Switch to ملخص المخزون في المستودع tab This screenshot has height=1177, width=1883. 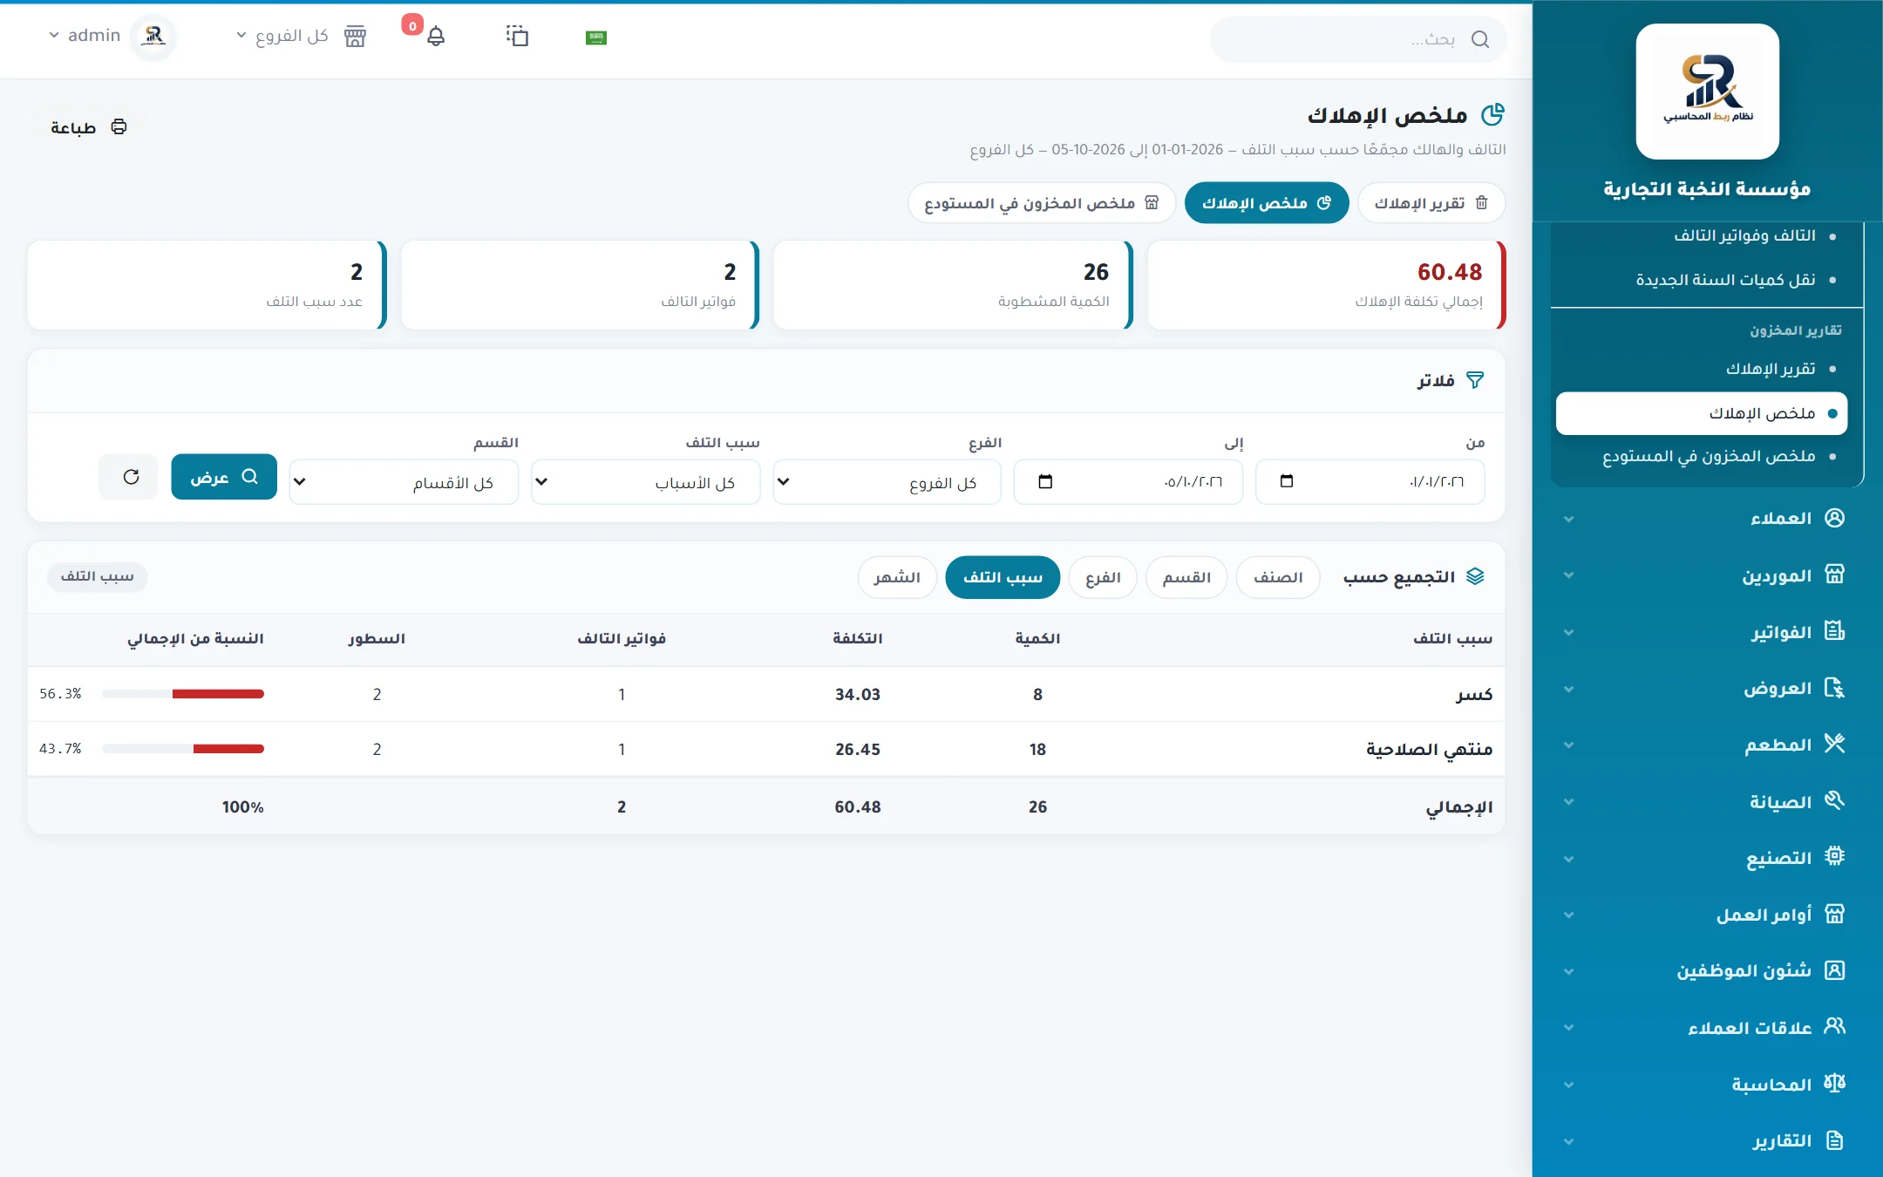tap(1042, 203)
